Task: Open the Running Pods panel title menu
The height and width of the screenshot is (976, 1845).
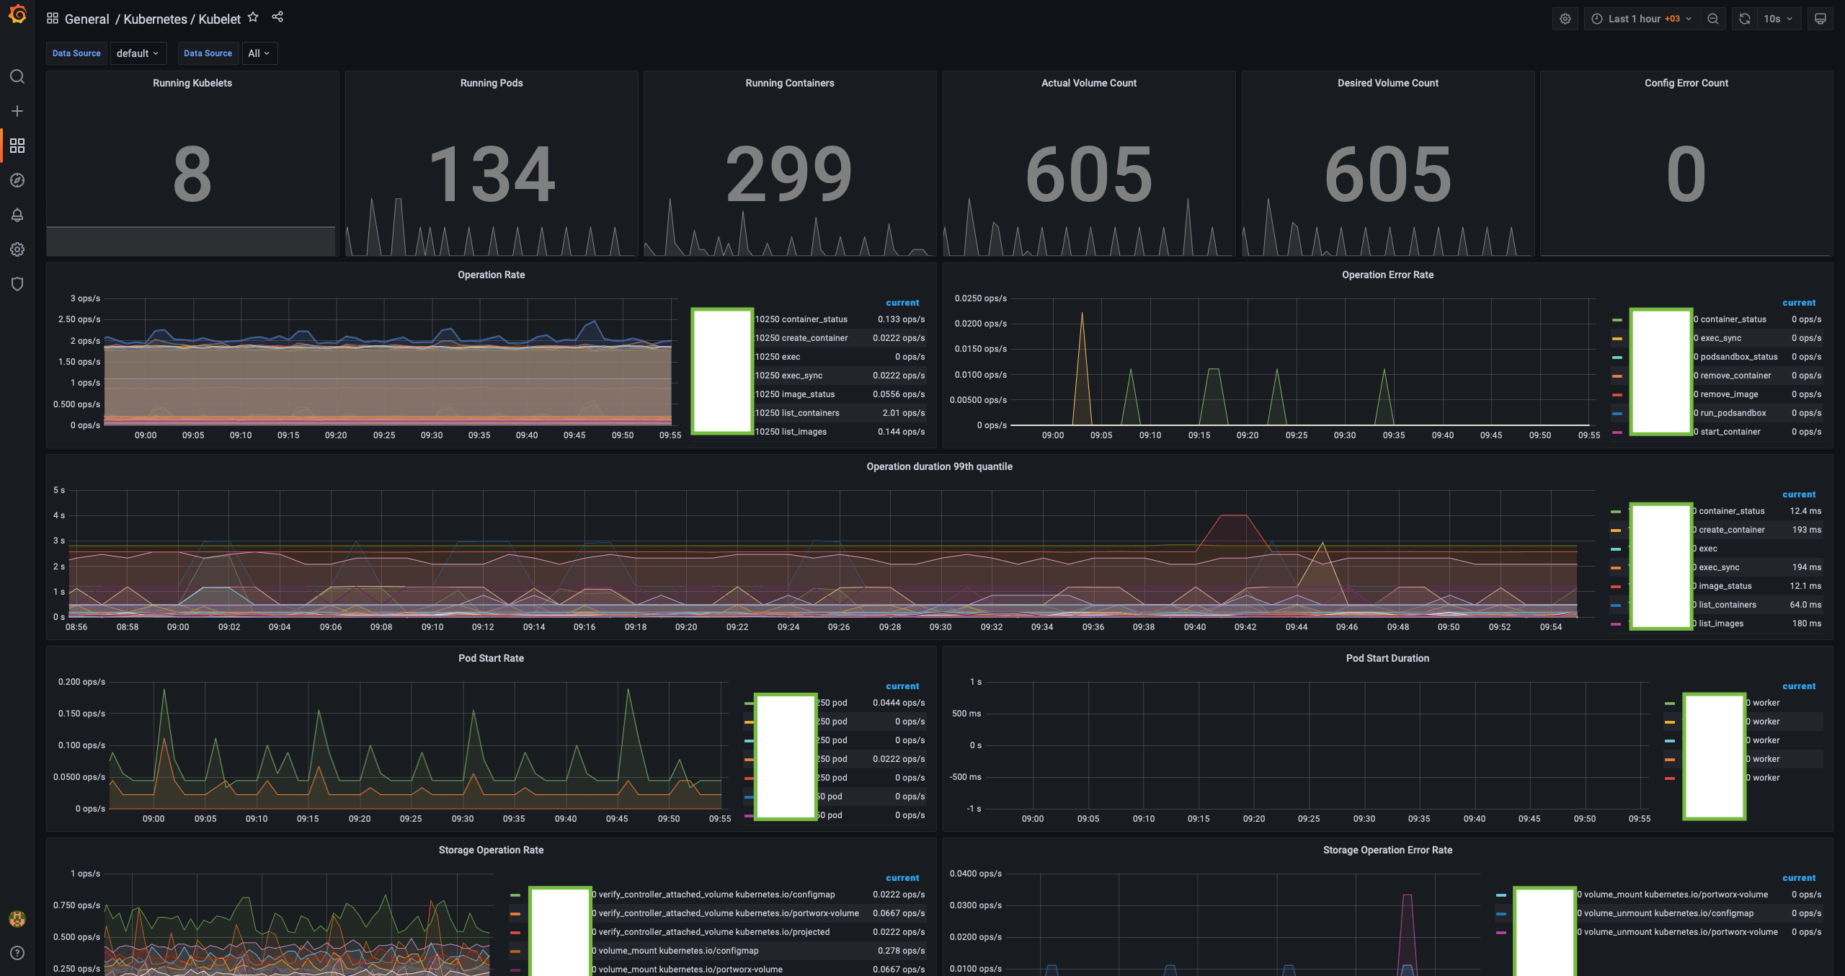Action: [492, 83]
